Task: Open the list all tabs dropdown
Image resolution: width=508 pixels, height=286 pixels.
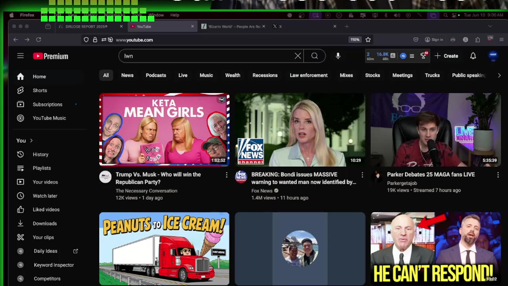Action: [490, 27]
